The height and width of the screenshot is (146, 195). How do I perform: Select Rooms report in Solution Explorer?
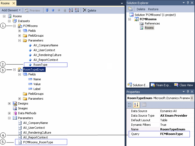(149, 28)
